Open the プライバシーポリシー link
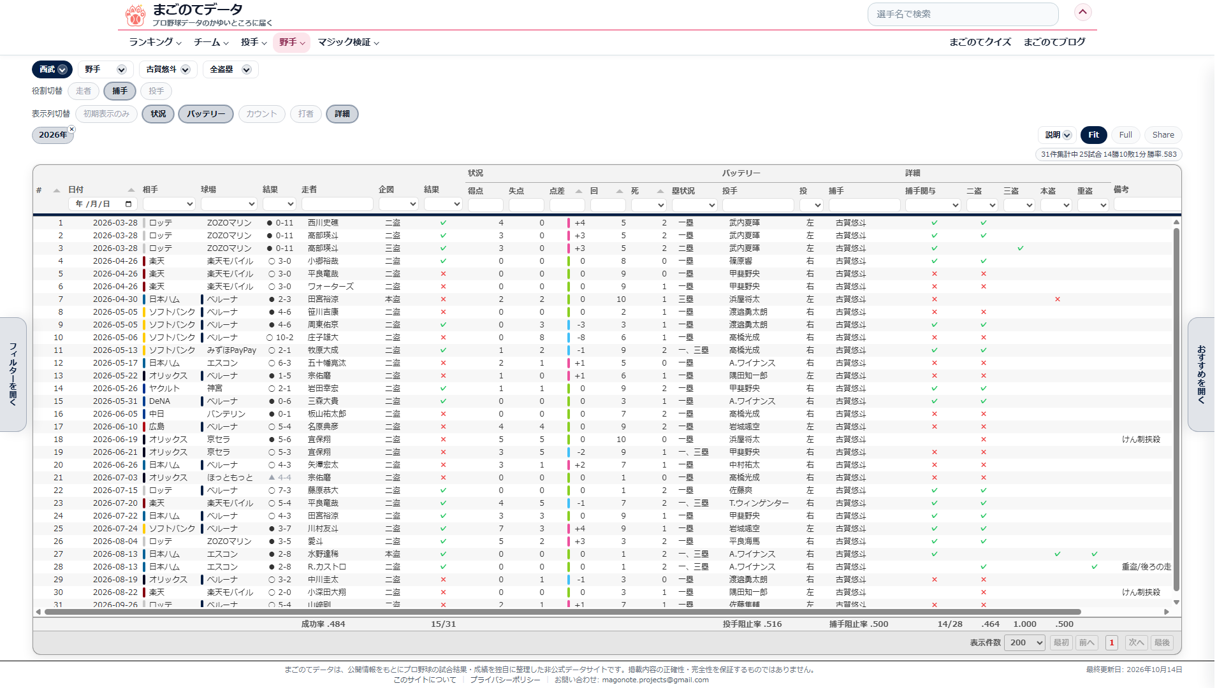 point(504,680)
